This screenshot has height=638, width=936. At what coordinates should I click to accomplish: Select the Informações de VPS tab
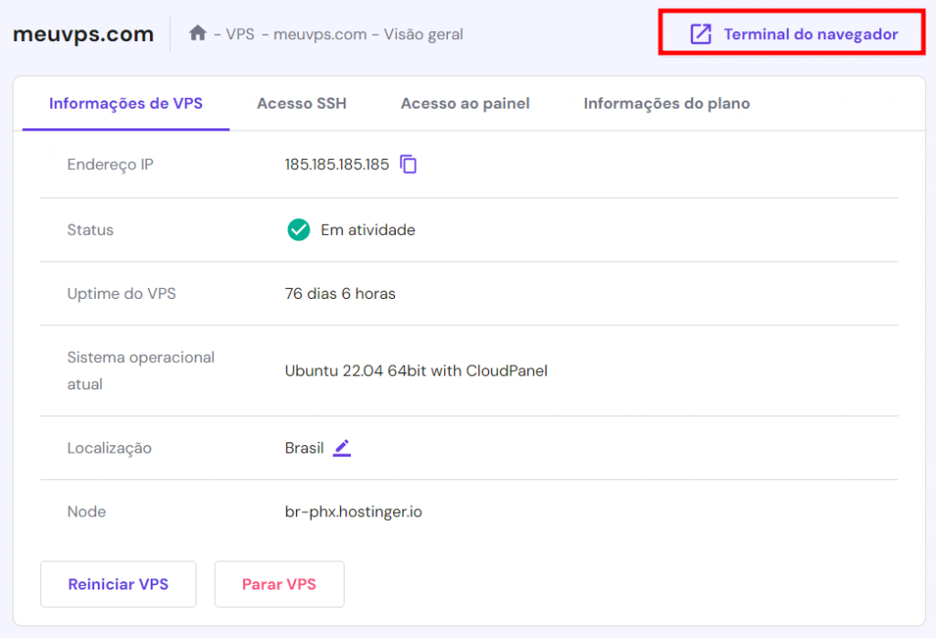point(125,103)
